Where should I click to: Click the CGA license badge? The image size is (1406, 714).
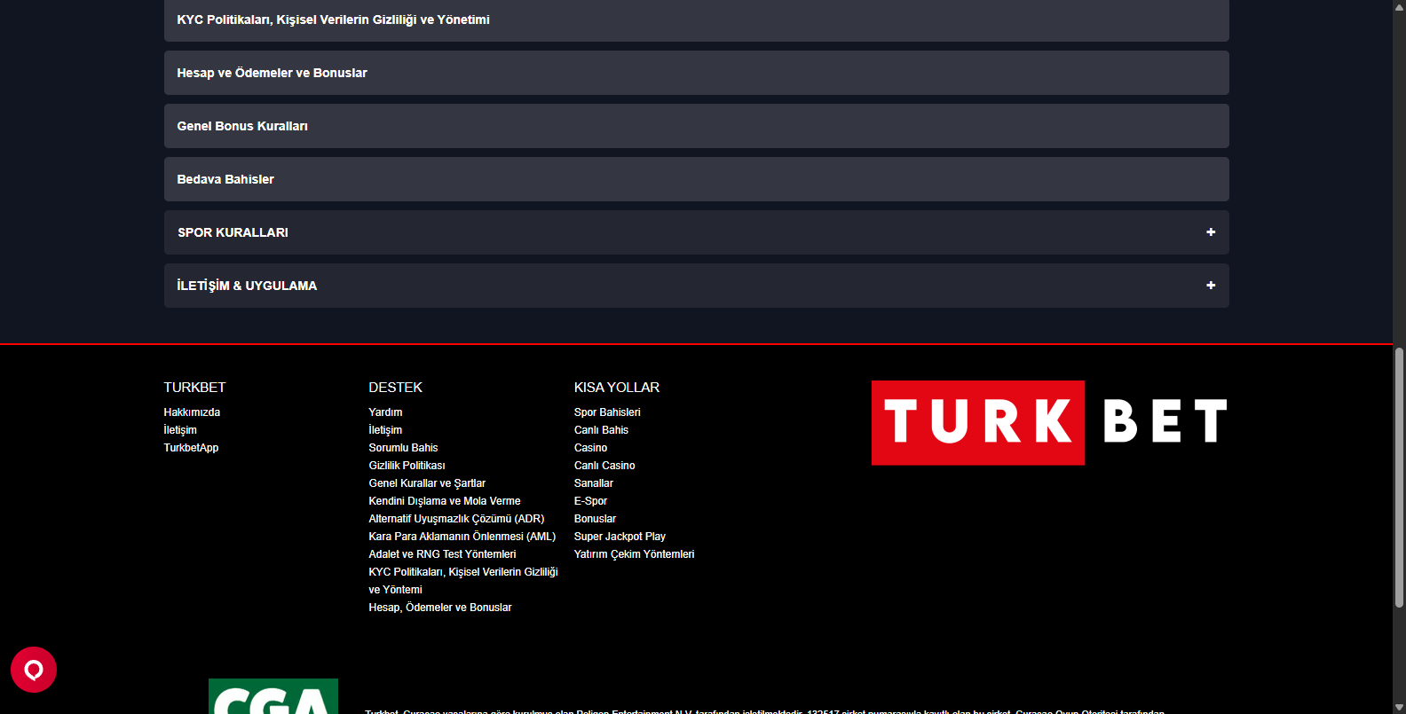click(x=273, y=696)
